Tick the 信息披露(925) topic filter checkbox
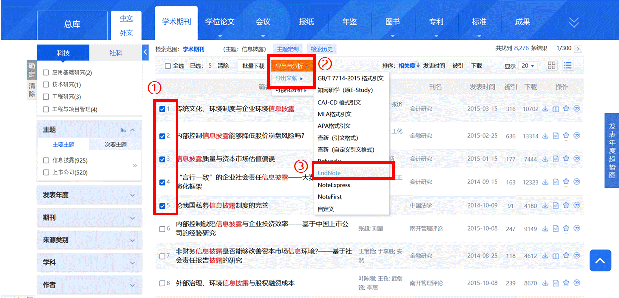 (x=46, y=160)
